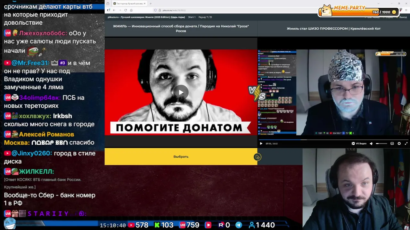Viewport: 410px width, 230px height.
Task: Click the ЖИЛКЕЛЛ chat username
Action: [x=36, y=172]
